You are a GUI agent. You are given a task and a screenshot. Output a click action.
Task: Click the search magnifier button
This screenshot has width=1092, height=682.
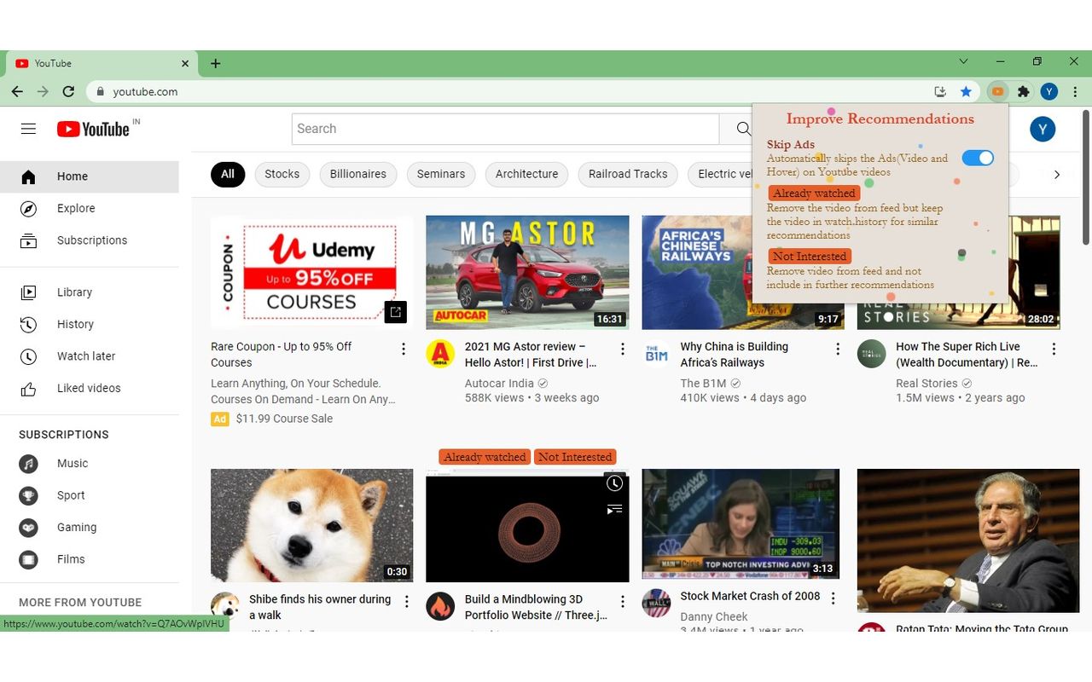point(743,129)
